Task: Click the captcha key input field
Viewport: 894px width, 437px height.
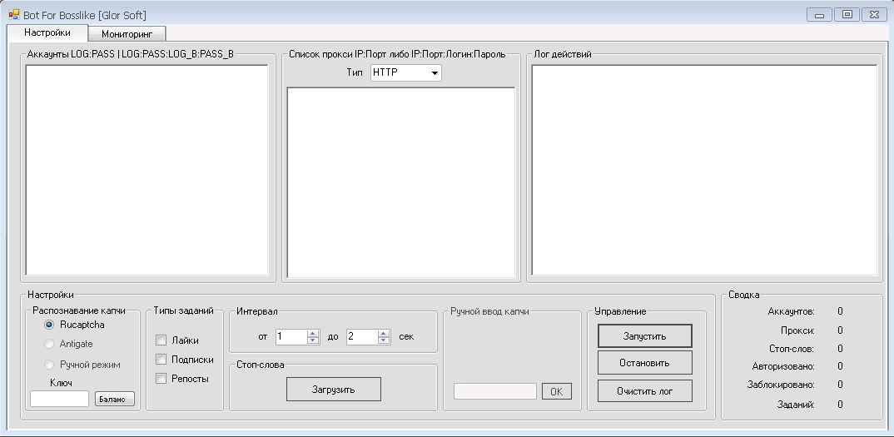Action: point(59,400)
